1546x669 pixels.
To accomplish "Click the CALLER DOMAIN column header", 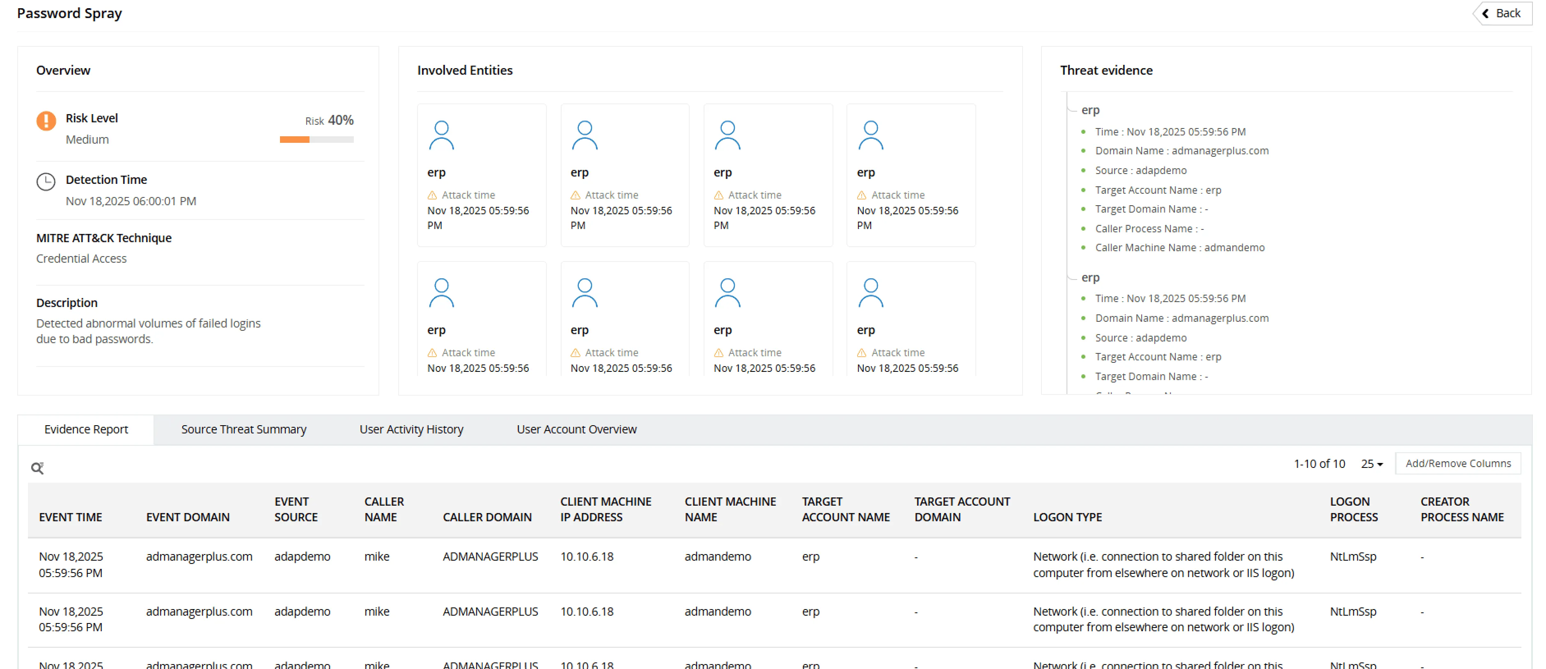I will pyautogui.click(x=487, y=517).
